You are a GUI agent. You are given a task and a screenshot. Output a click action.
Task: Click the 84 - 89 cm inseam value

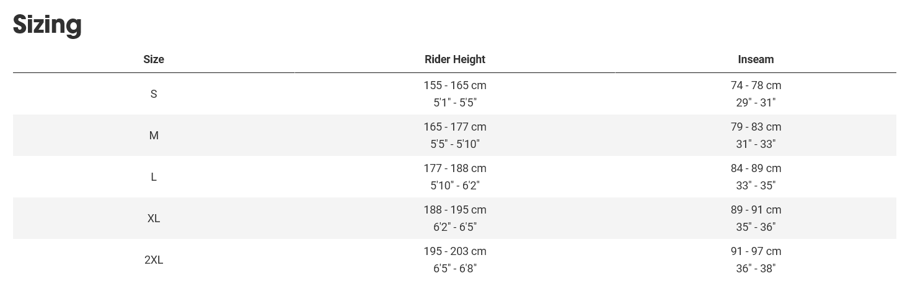coord(756,168)
